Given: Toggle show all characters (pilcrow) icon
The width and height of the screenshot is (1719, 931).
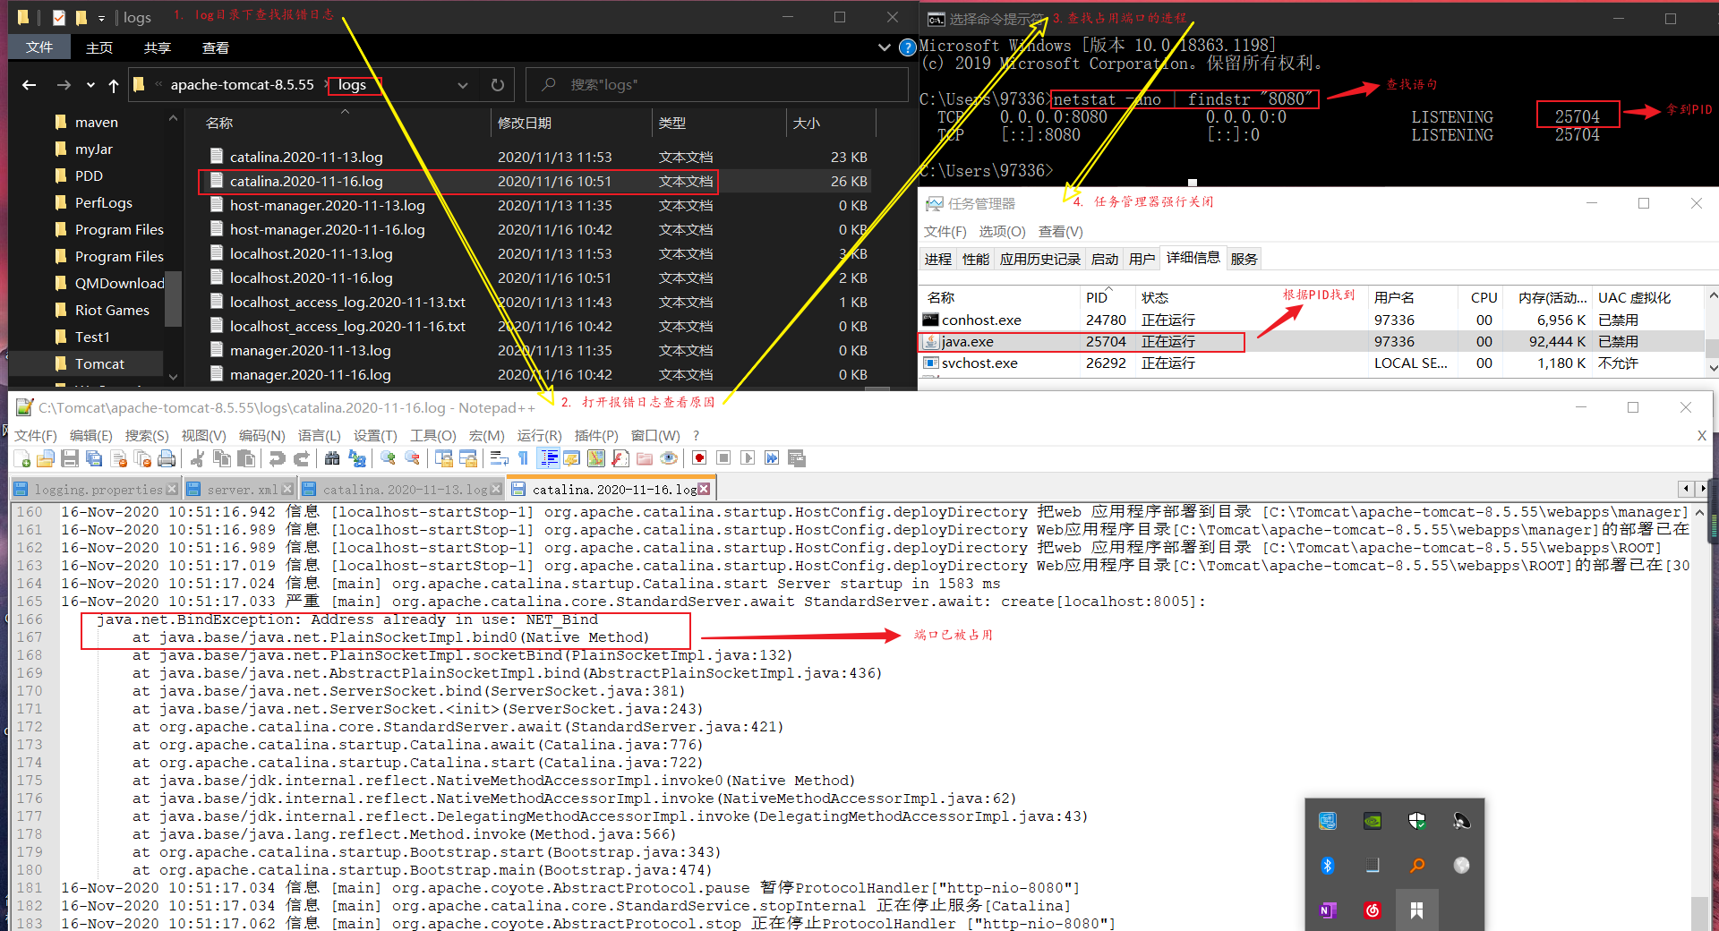Looking at the screenshot, I should (523, 458).
